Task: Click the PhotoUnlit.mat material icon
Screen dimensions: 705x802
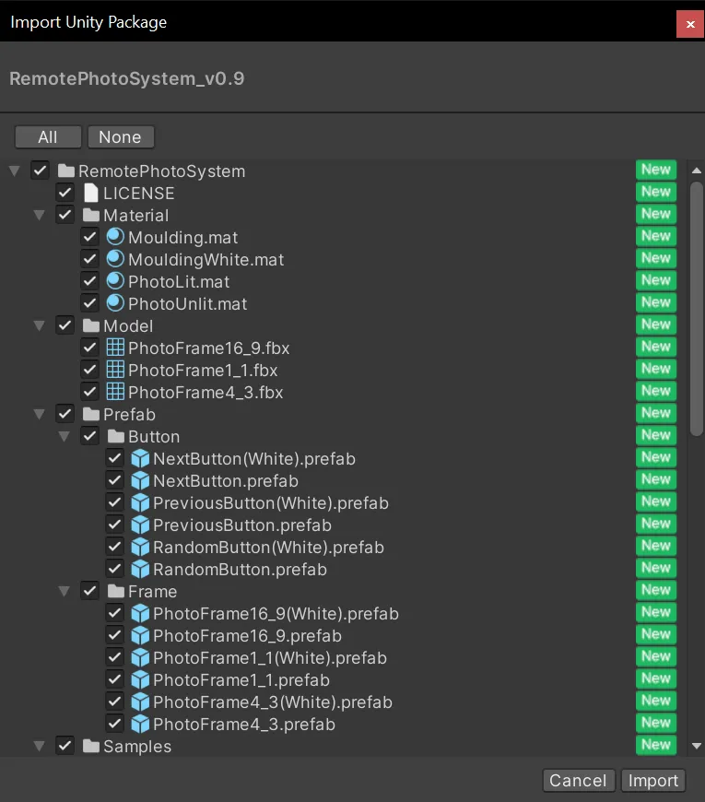Action: tap(115, 303)
